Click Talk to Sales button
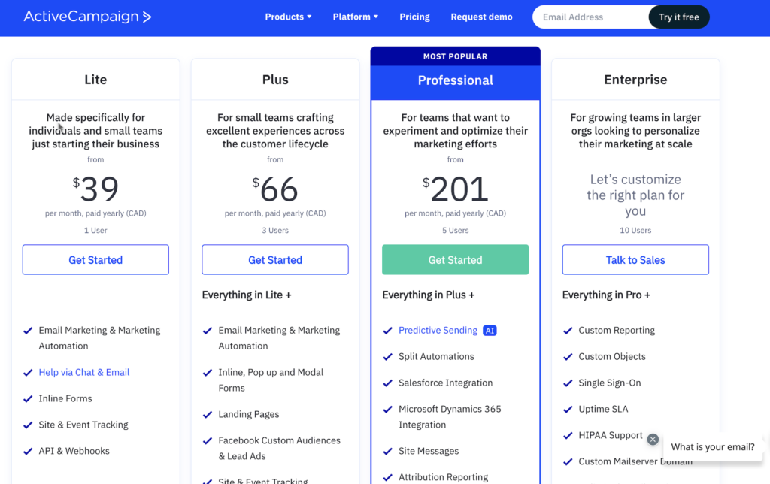Screen dimensions: 770x484 [635, 260]
